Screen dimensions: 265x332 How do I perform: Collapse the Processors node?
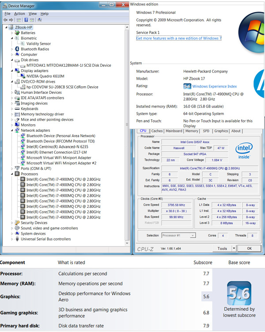point(12,174)
